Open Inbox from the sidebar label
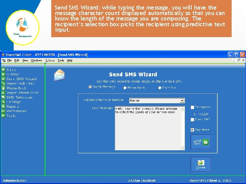Viewport: 246px width, 184px height. [x=11, y=70]
